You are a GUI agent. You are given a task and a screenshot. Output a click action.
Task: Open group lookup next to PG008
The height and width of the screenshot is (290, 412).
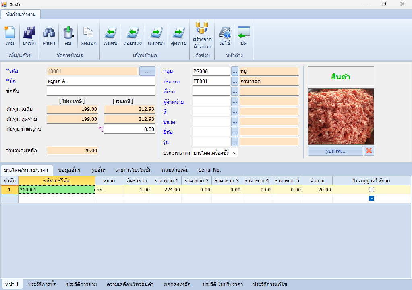(235, 71)
